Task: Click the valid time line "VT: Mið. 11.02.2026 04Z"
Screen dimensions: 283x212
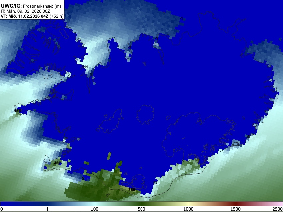Action: 25,16
